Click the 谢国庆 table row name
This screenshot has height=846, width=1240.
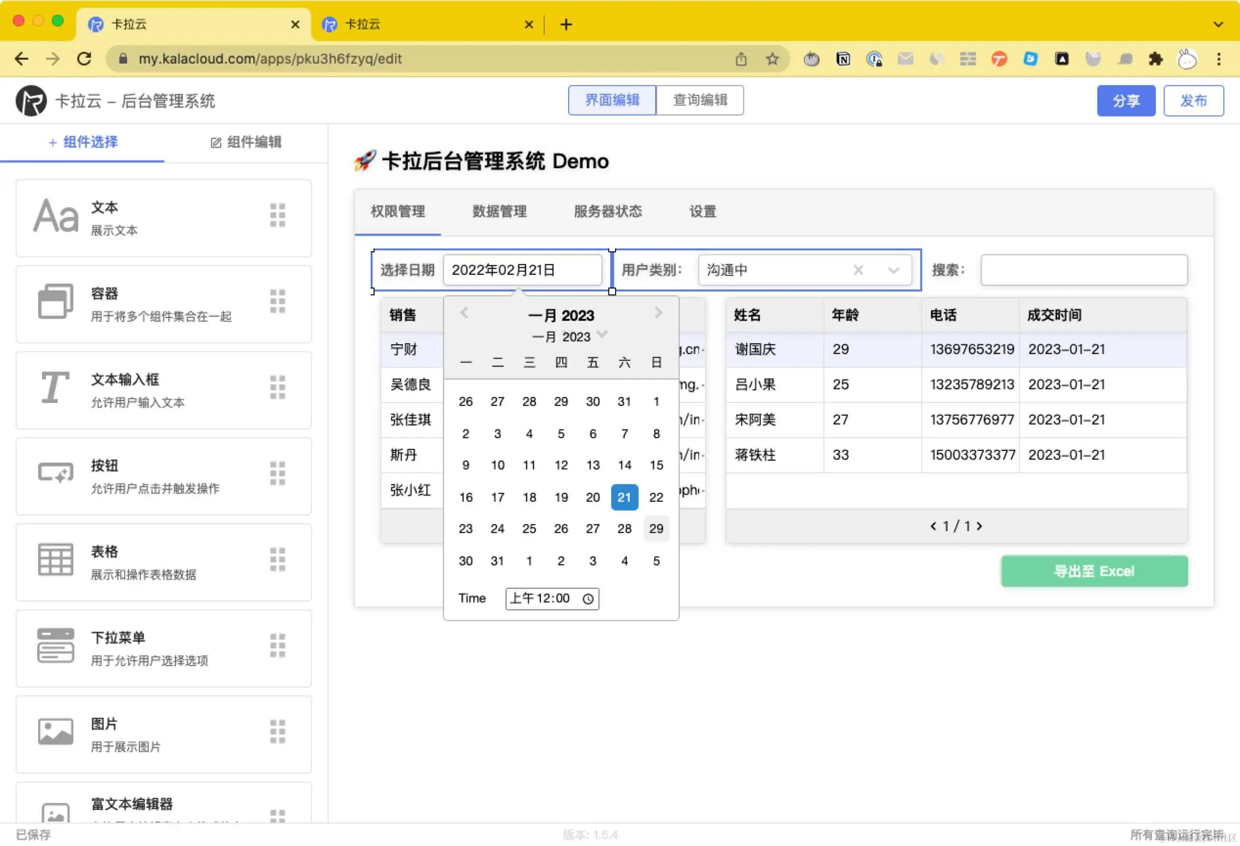coord(755,349)
